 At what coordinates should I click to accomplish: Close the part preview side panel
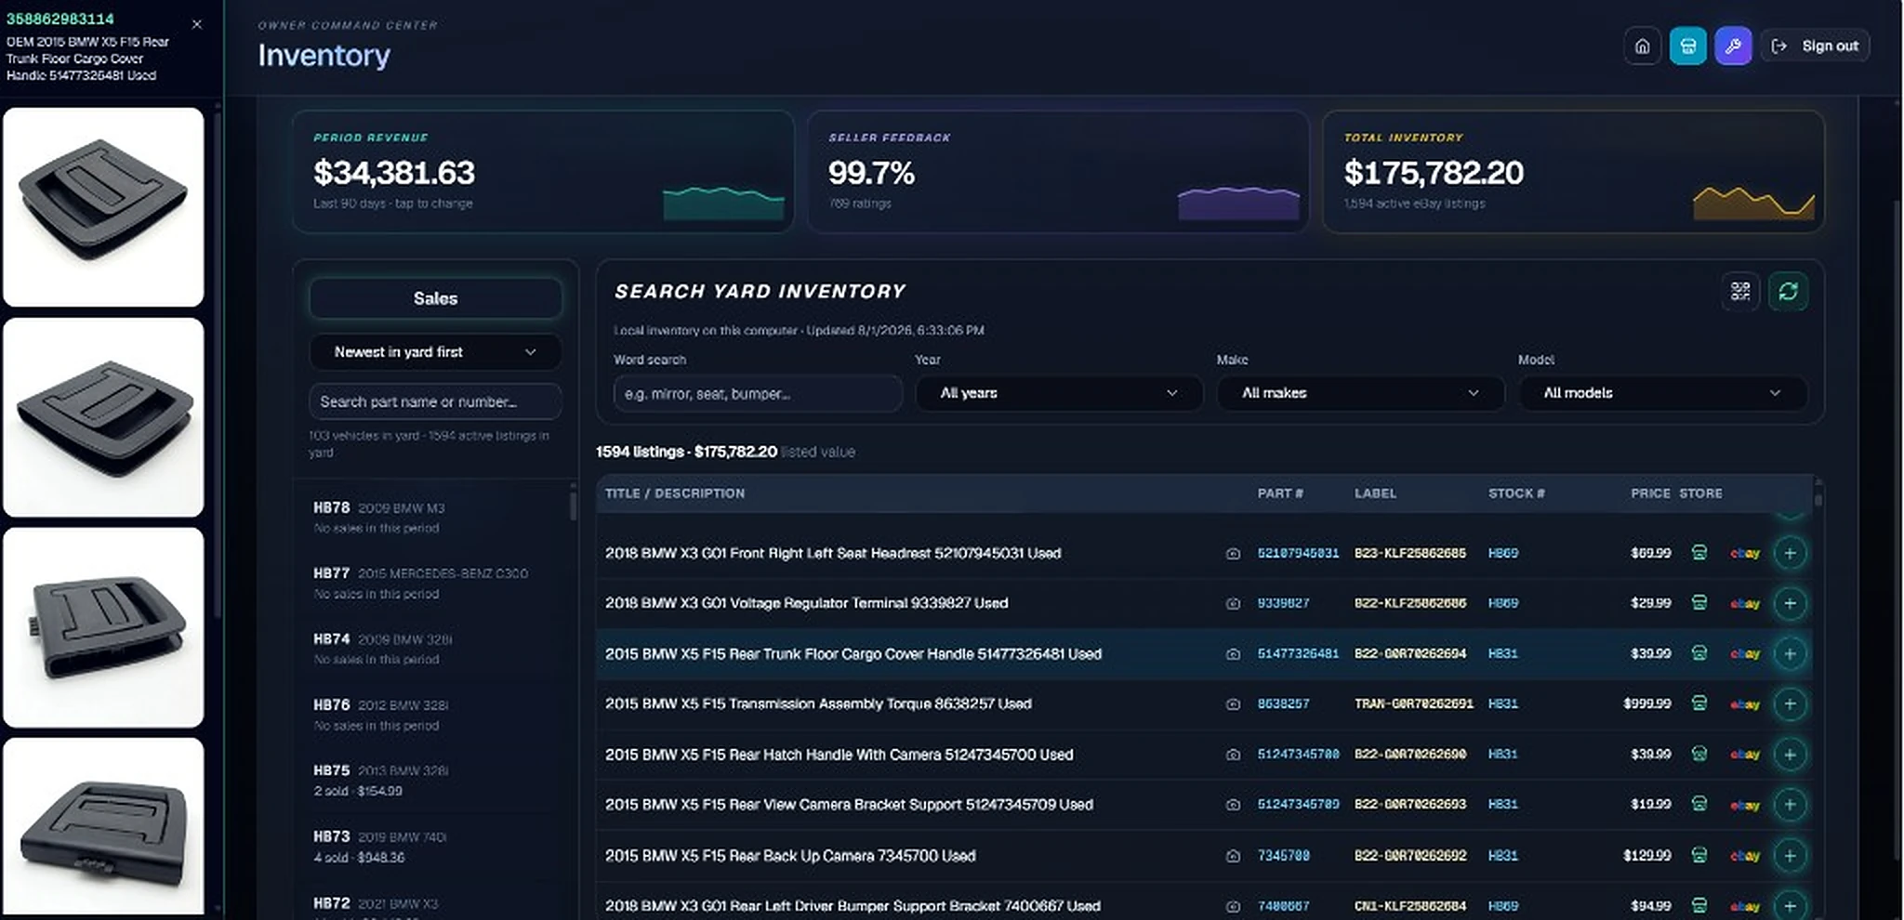click(197, 24)
